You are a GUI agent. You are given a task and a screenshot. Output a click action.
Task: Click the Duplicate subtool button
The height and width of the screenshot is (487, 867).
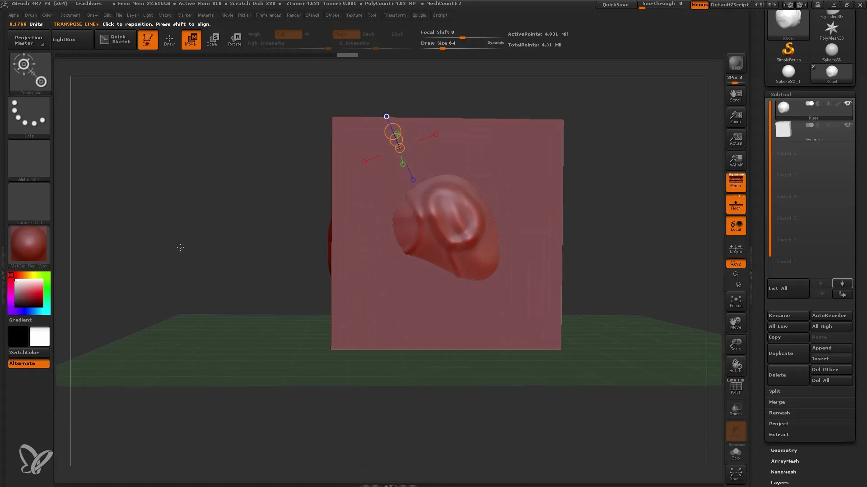(788, 354)
